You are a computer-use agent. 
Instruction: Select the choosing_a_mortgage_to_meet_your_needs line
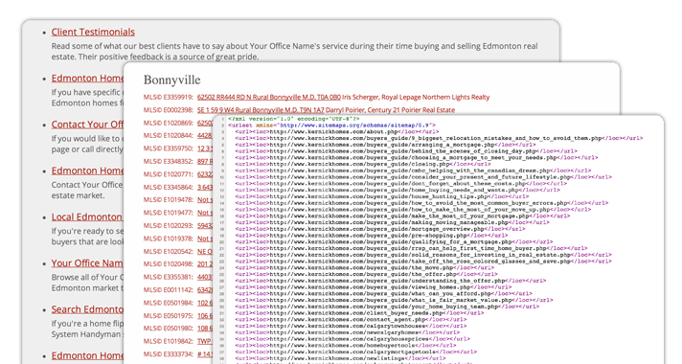pyautogui.click(x=417, y=157)
